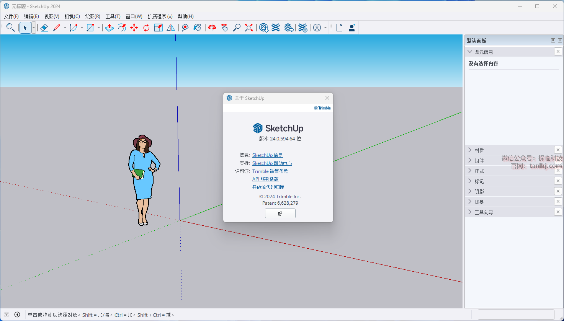564x321 pixels.
Task: Click the 好 button in About dialog
Action: click(x=280, y=213)
